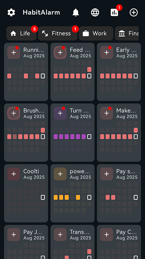The image size is (145, 259).
Task: Check in the Feed habit plus icon
Action: tap(60, 52)
